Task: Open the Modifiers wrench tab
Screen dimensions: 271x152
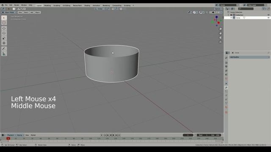Action: [226, 87]
